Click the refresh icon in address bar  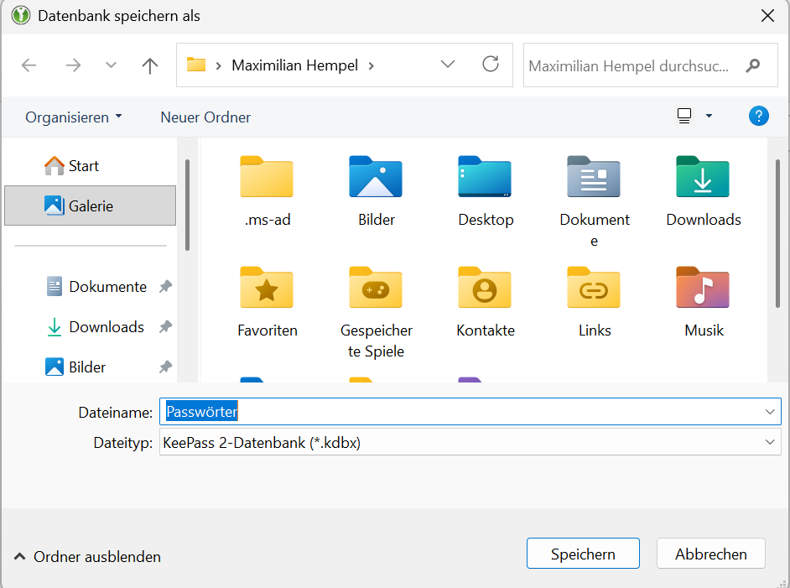(491, 65)
